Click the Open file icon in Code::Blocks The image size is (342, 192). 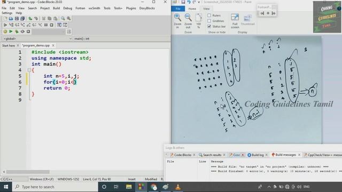11,19
